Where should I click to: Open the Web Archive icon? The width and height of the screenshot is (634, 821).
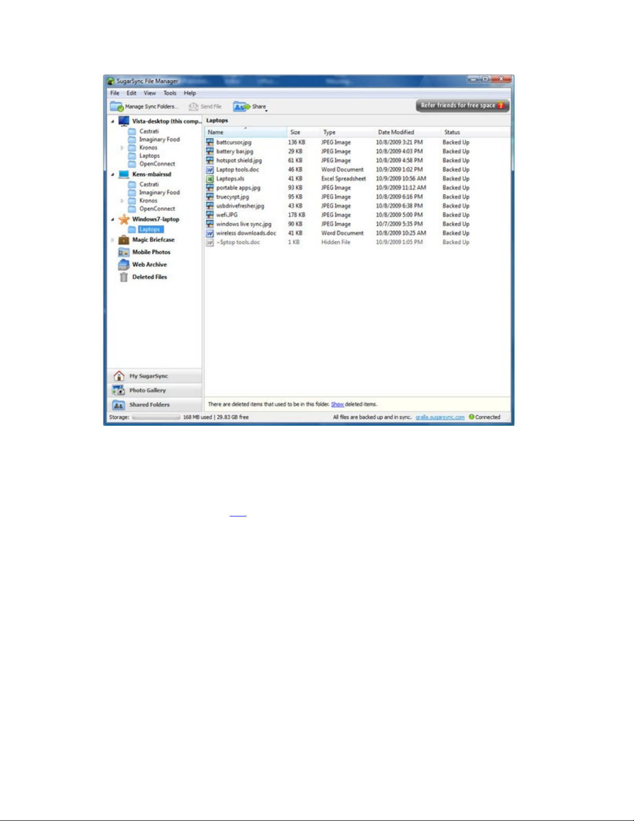[124, 265]
